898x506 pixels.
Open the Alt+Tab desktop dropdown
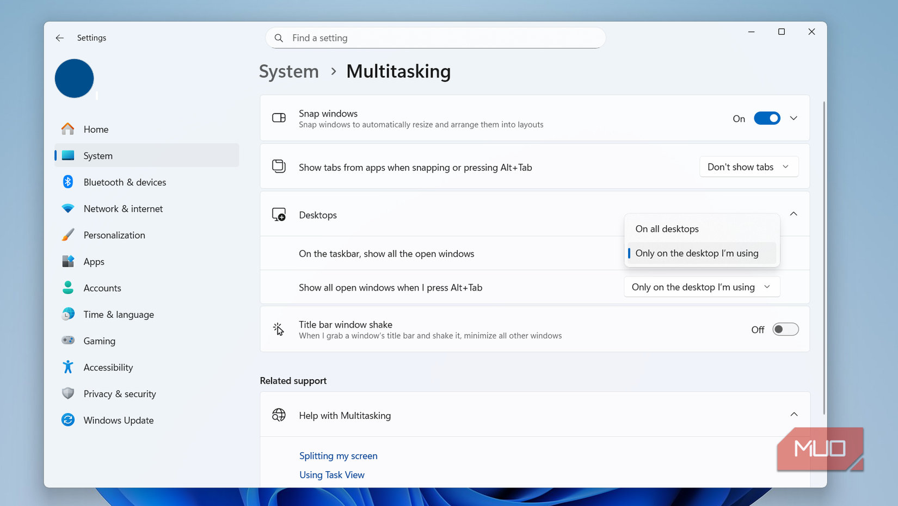[702, 287]
